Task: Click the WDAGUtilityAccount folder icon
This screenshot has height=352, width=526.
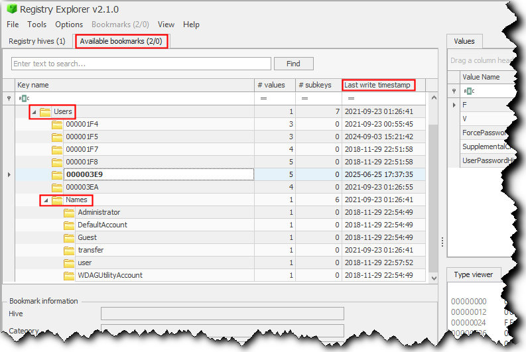Action: (69, 276)
